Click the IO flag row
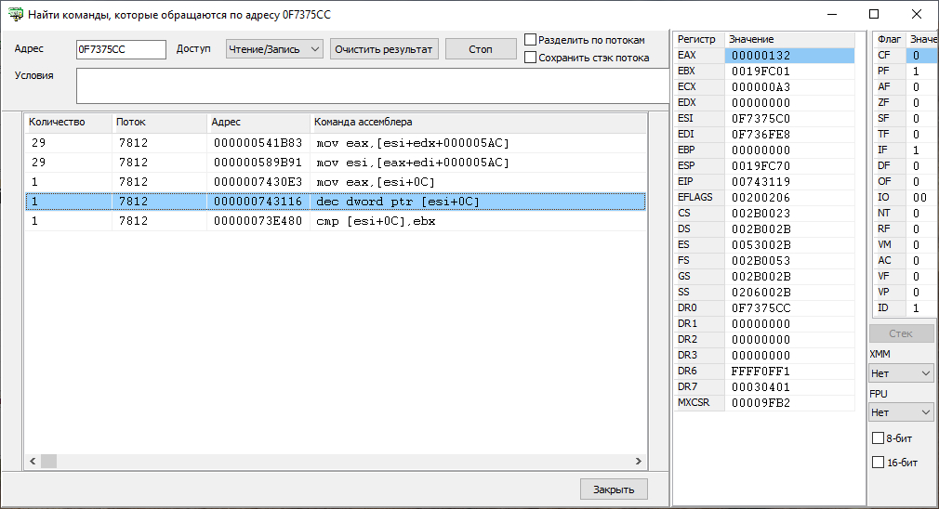The height and width of the screenshot is (509, 939). [x=905, y=198]
